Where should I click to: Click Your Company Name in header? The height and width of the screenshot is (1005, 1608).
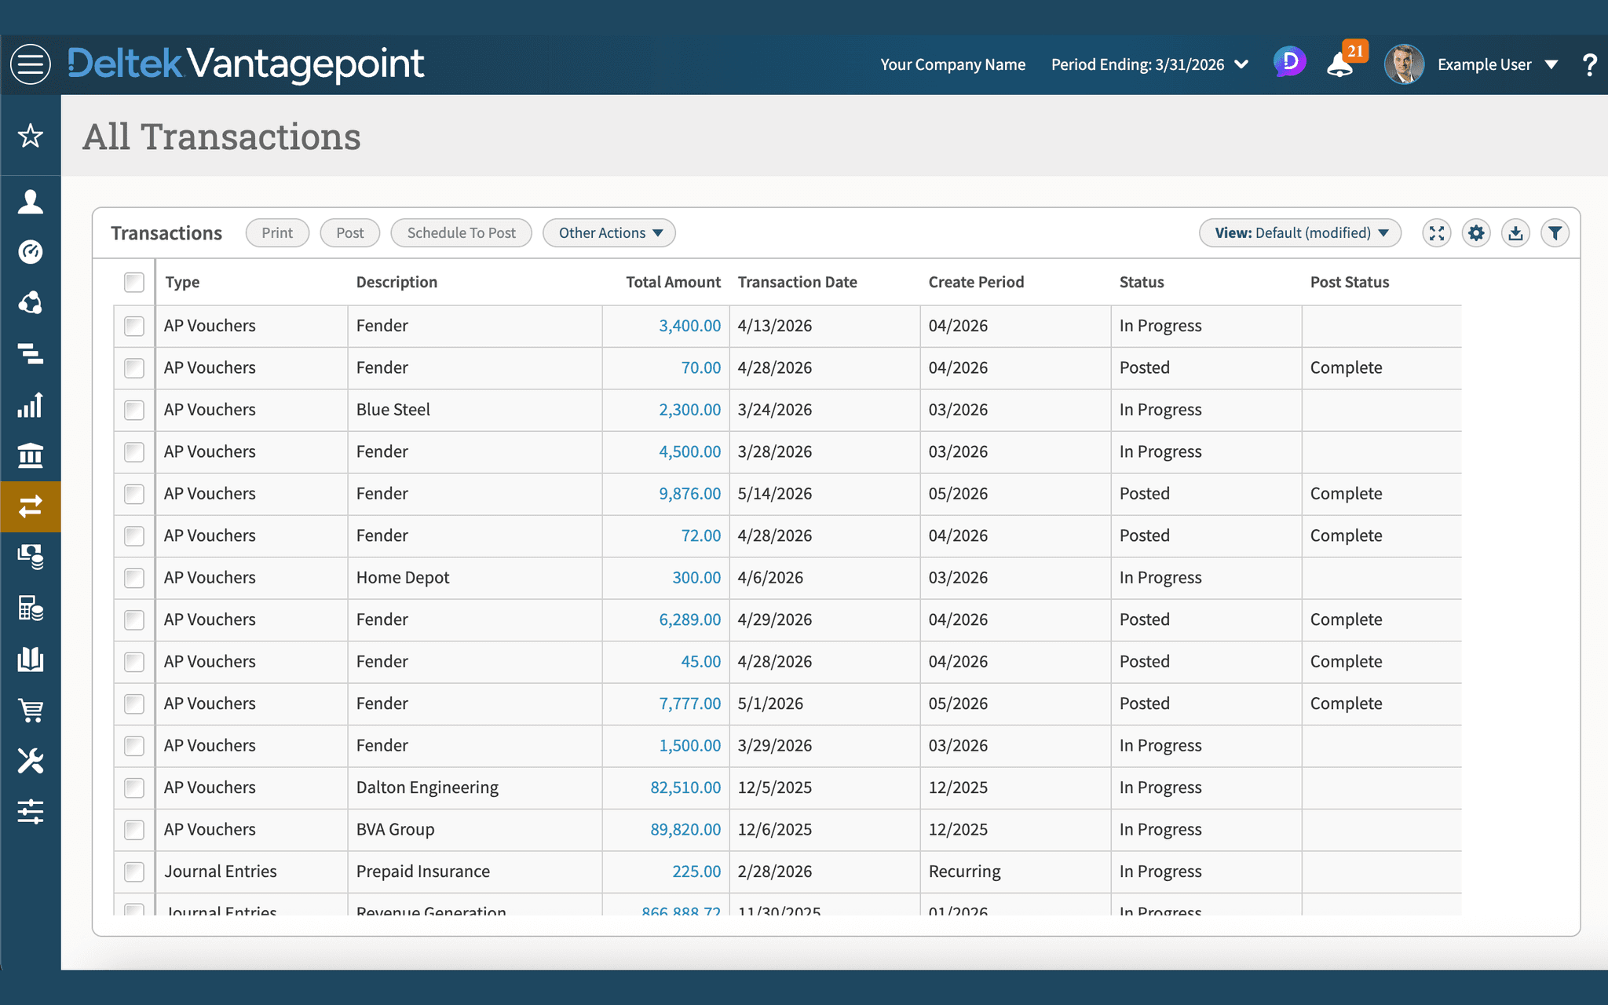pos(952,64)
